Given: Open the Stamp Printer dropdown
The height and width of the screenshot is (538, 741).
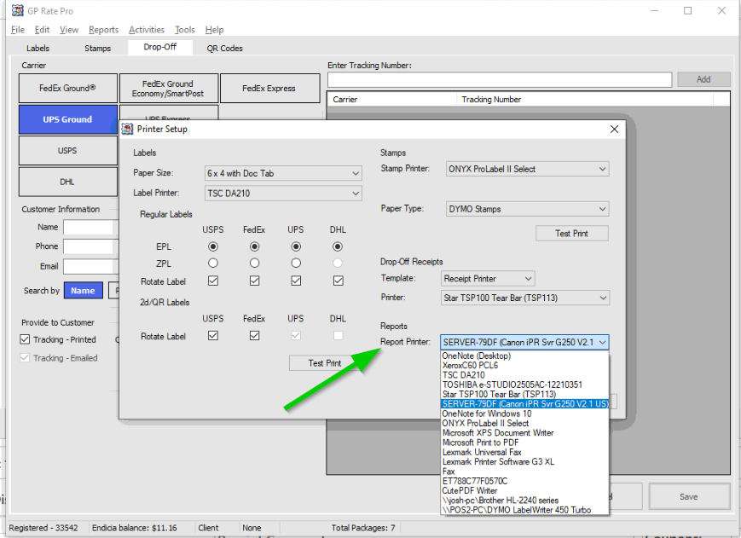Looking at the screenshot, I should point(527,169).
